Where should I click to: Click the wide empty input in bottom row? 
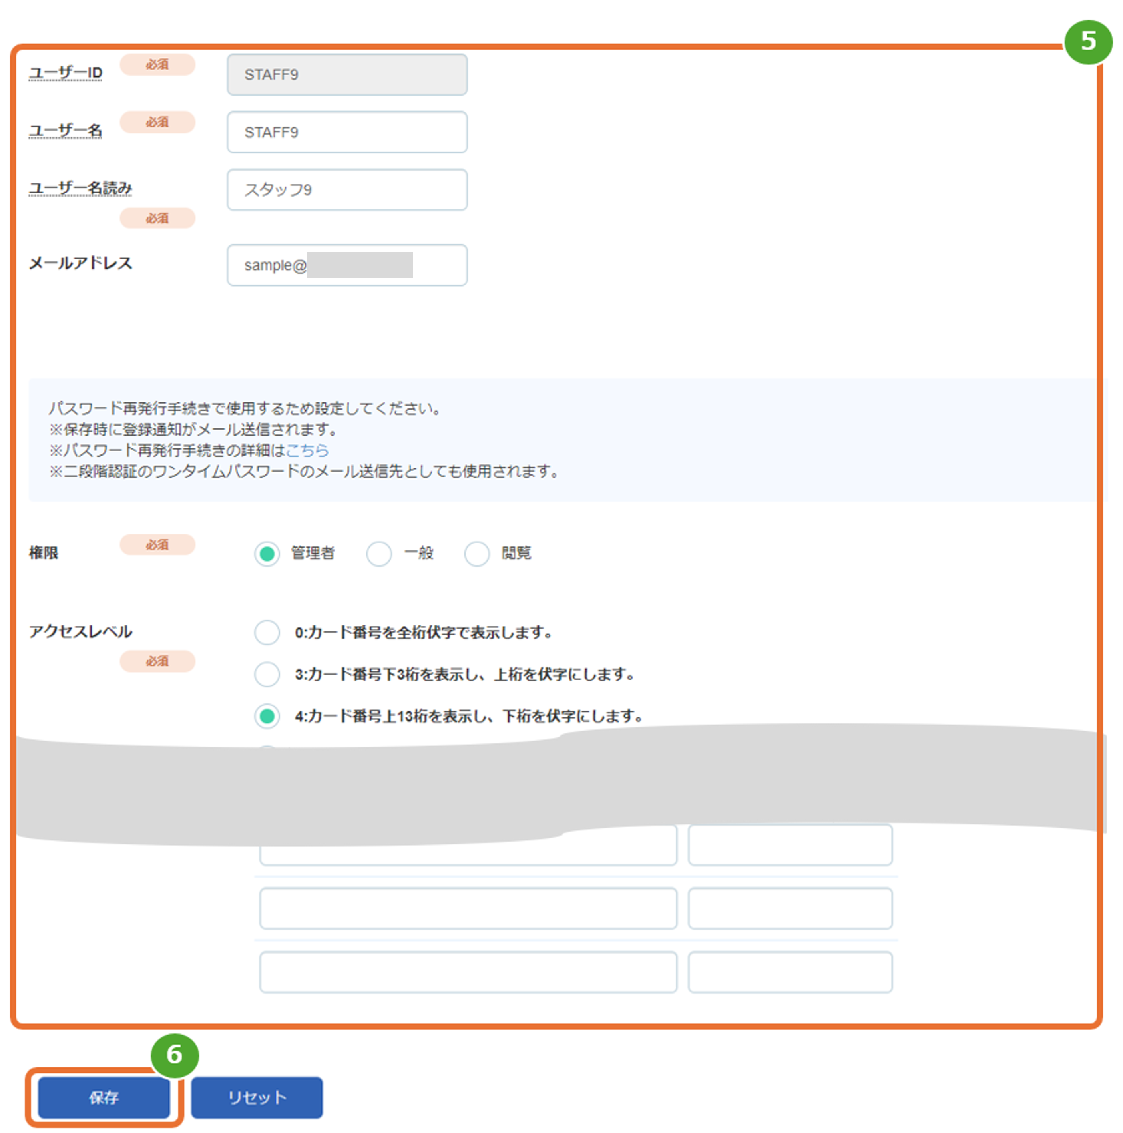pyautogui.click(x=468, y=972)
